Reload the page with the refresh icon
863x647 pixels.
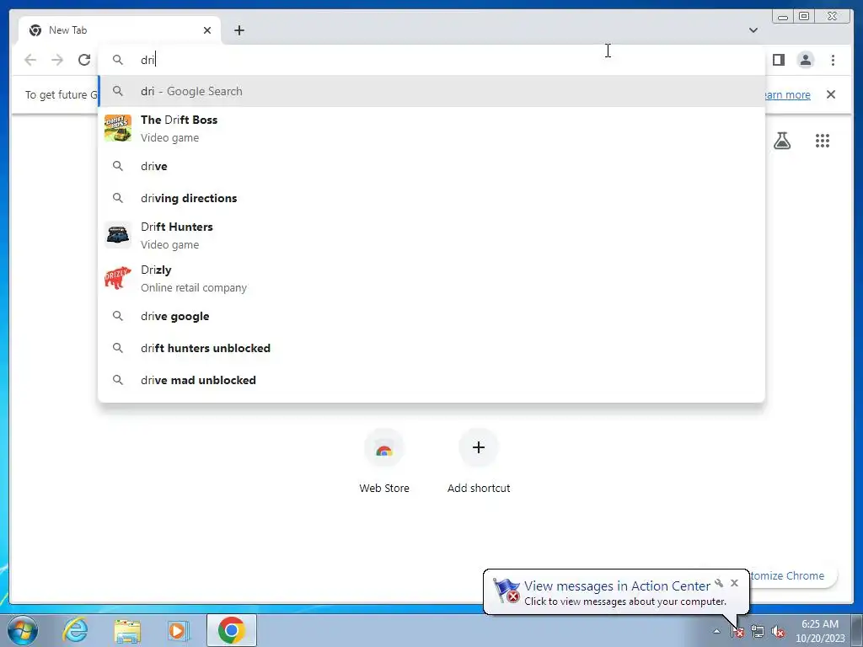click(x=84, y=60)
